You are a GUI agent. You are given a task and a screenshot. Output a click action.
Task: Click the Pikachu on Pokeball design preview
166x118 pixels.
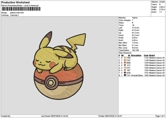(x=59, y=65)
